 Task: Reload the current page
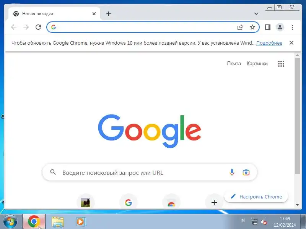click(38, 27)
